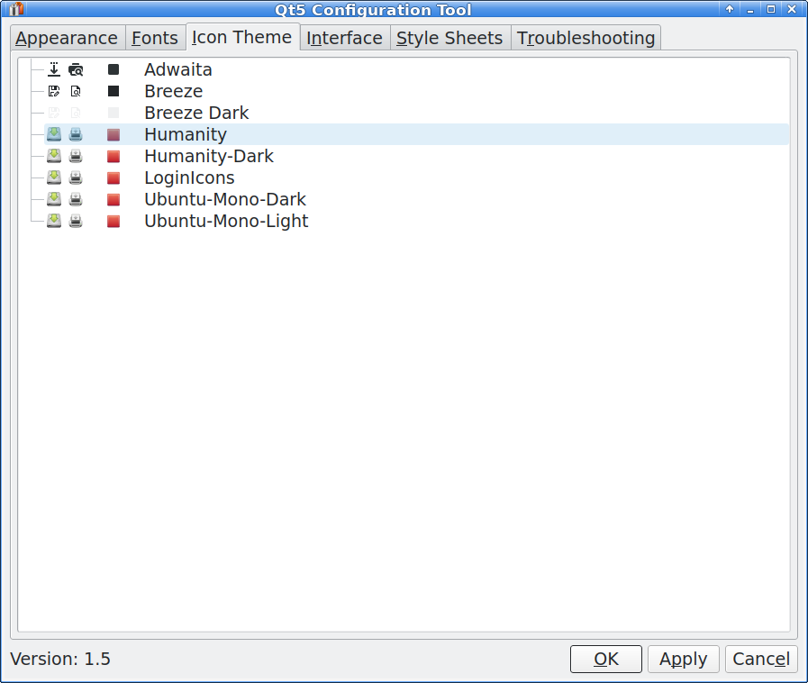808x683 pixels.
Task: Click the save-document icon beside Breeze
Action: (53, 91)
